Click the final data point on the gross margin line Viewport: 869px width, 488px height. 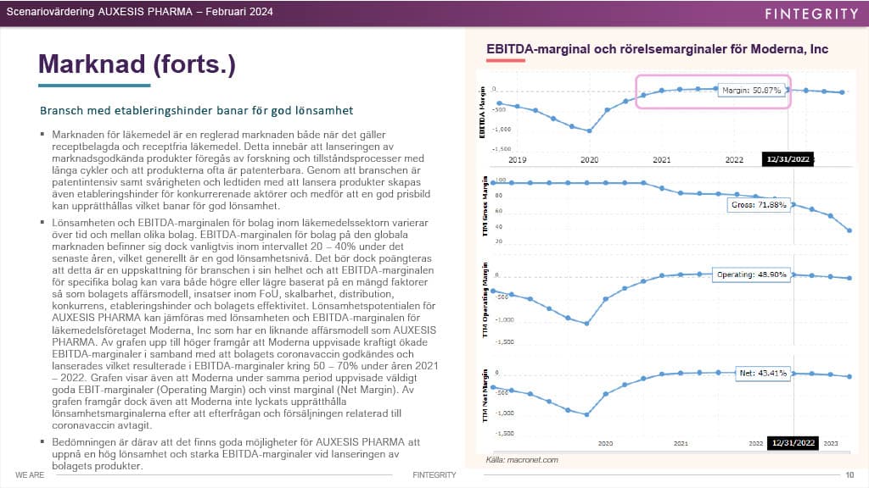849,230
